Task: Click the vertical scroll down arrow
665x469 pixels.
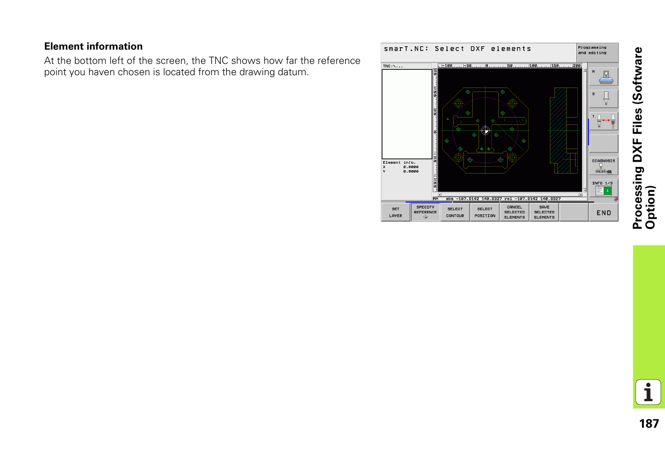Action: coord(585,190)
